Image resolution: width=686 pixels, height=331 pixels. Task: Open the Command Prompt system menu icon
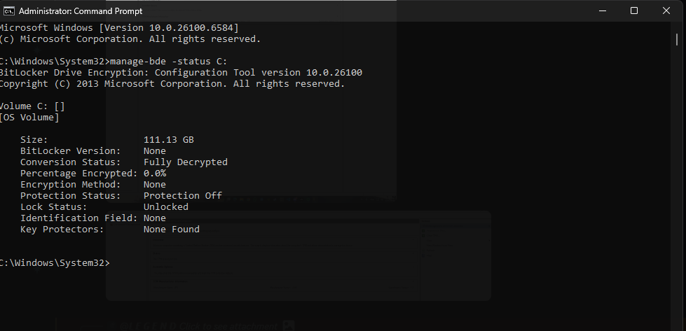pos(8,11)
